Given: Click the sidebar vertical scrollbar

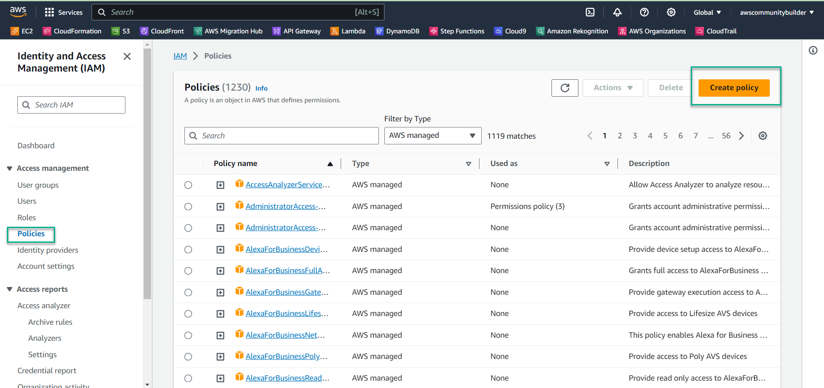Looking at the screenshot, I should tap(147, 173).
